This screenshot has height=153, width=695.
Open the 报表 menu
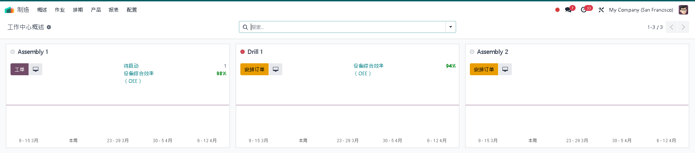click(x=114, y=10)
